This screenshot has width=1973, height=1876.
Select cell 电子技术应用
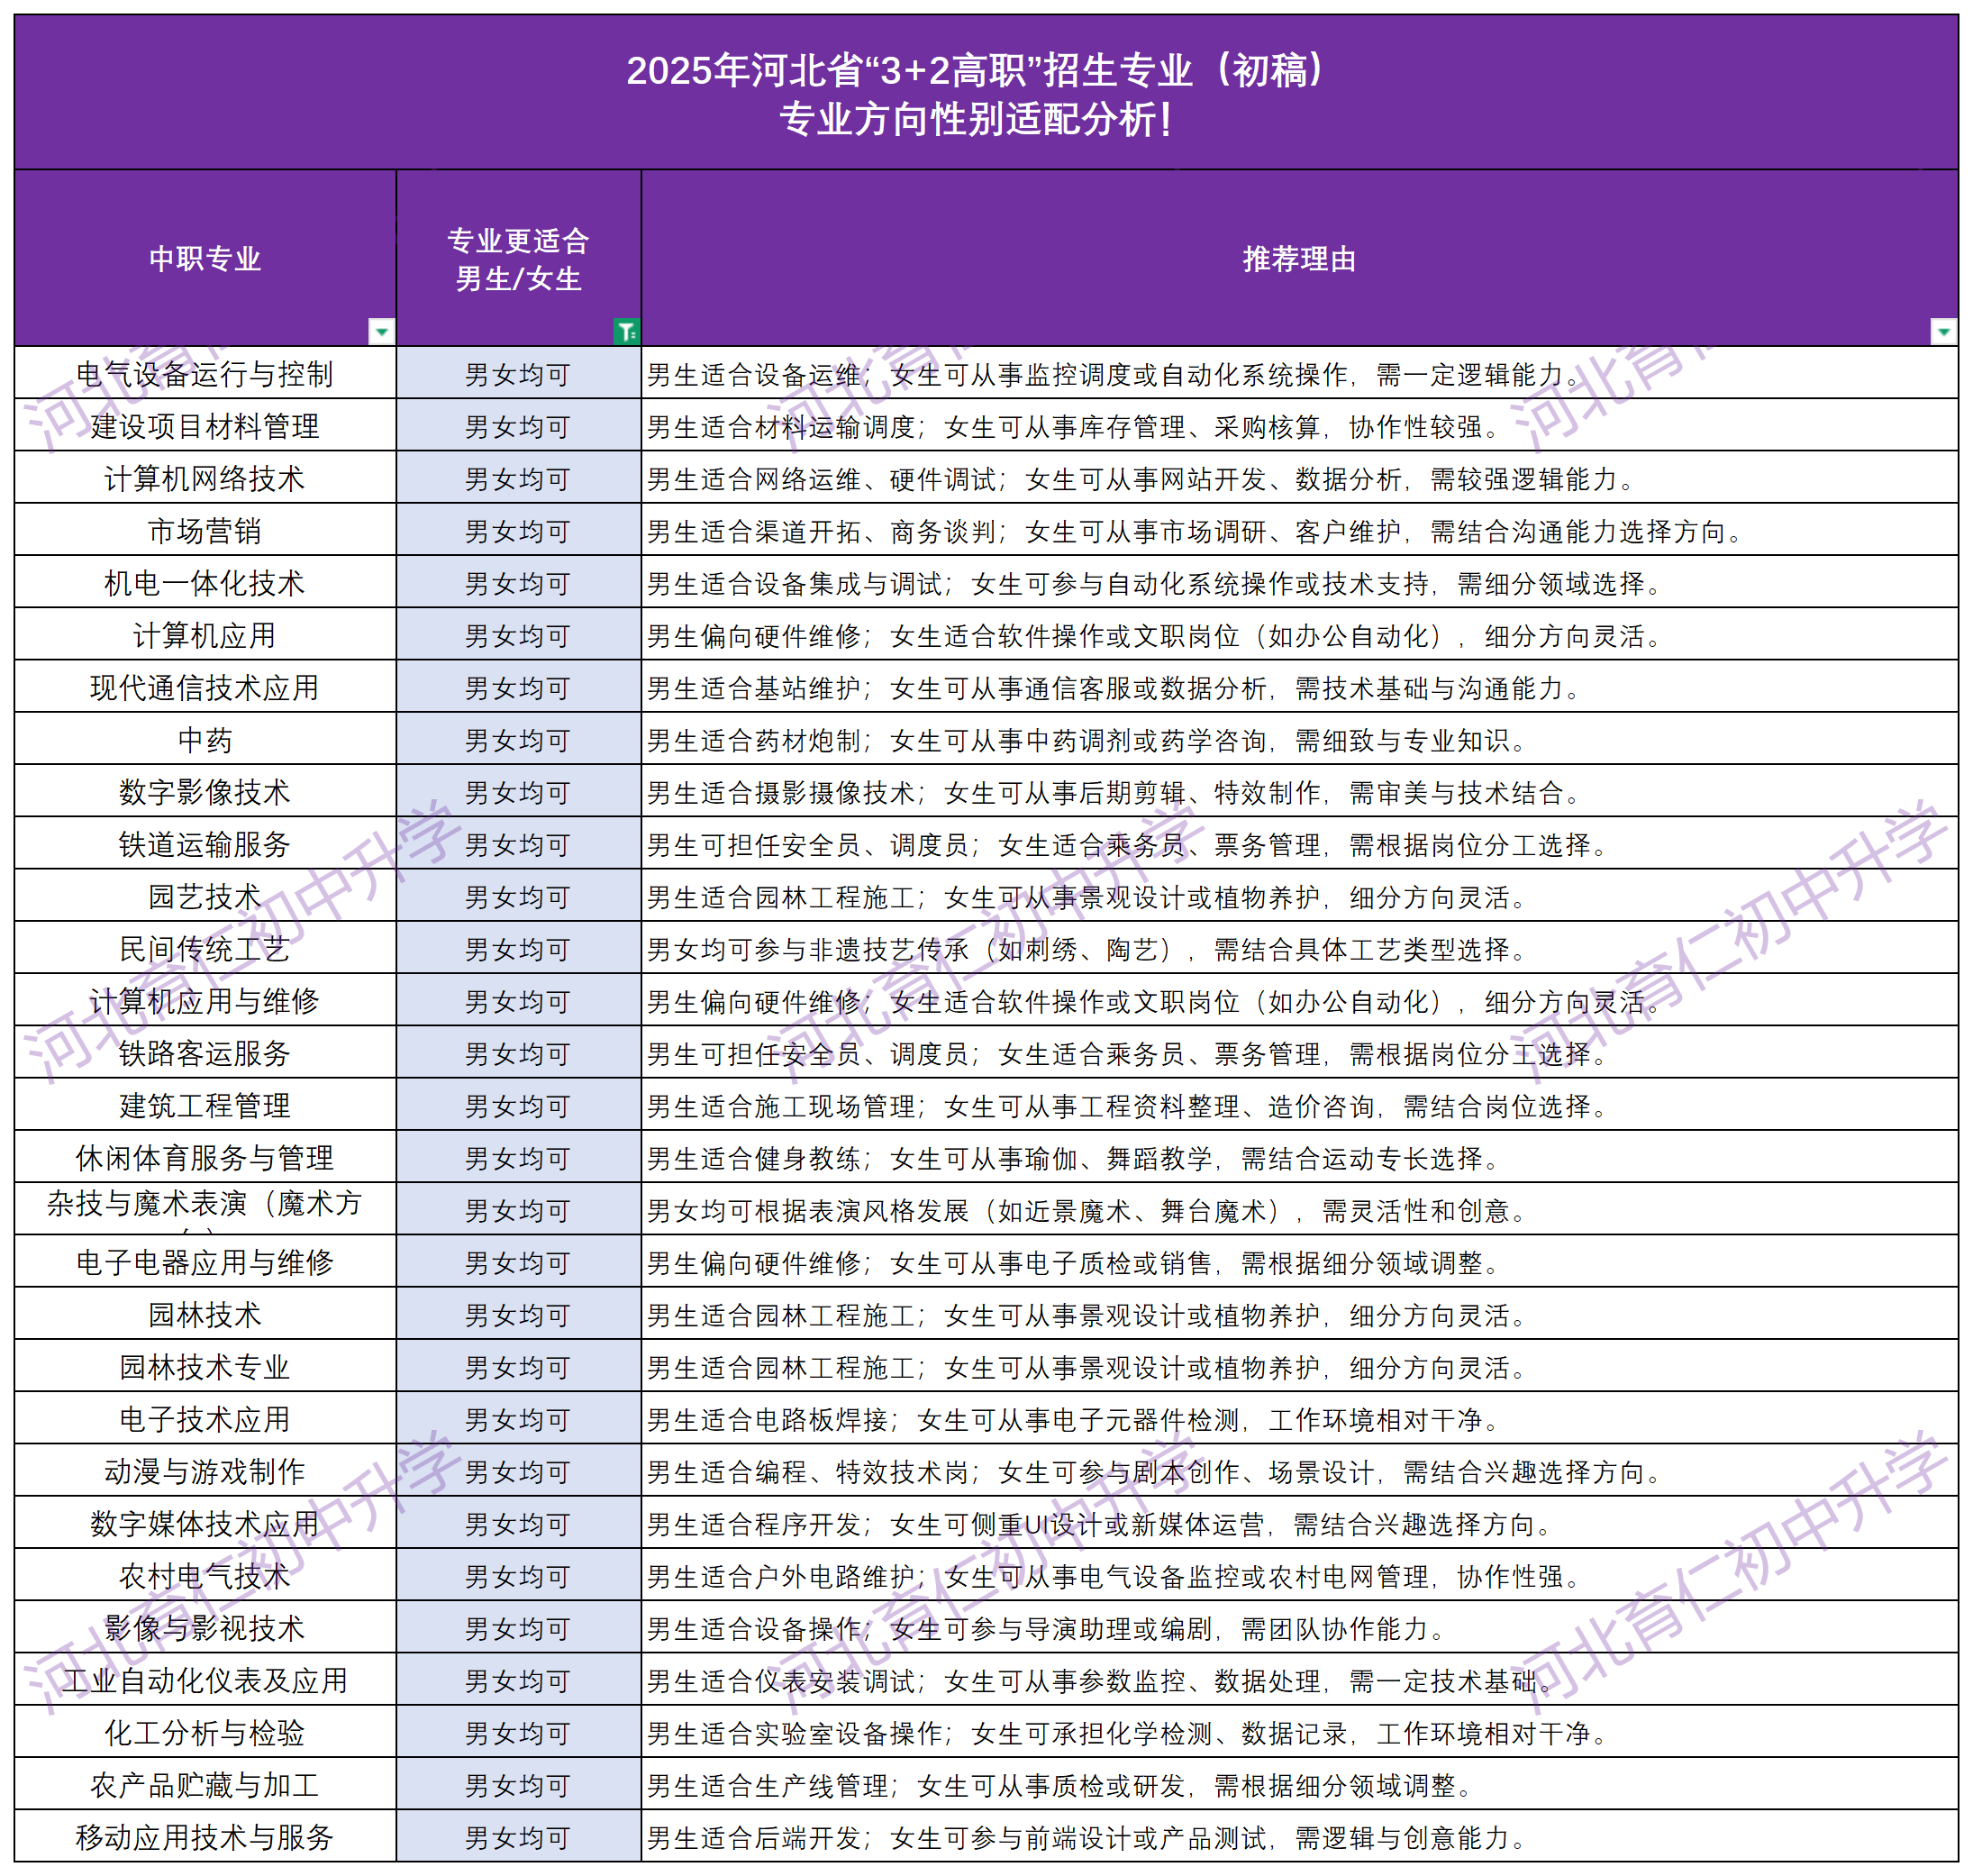(205, 1419)
